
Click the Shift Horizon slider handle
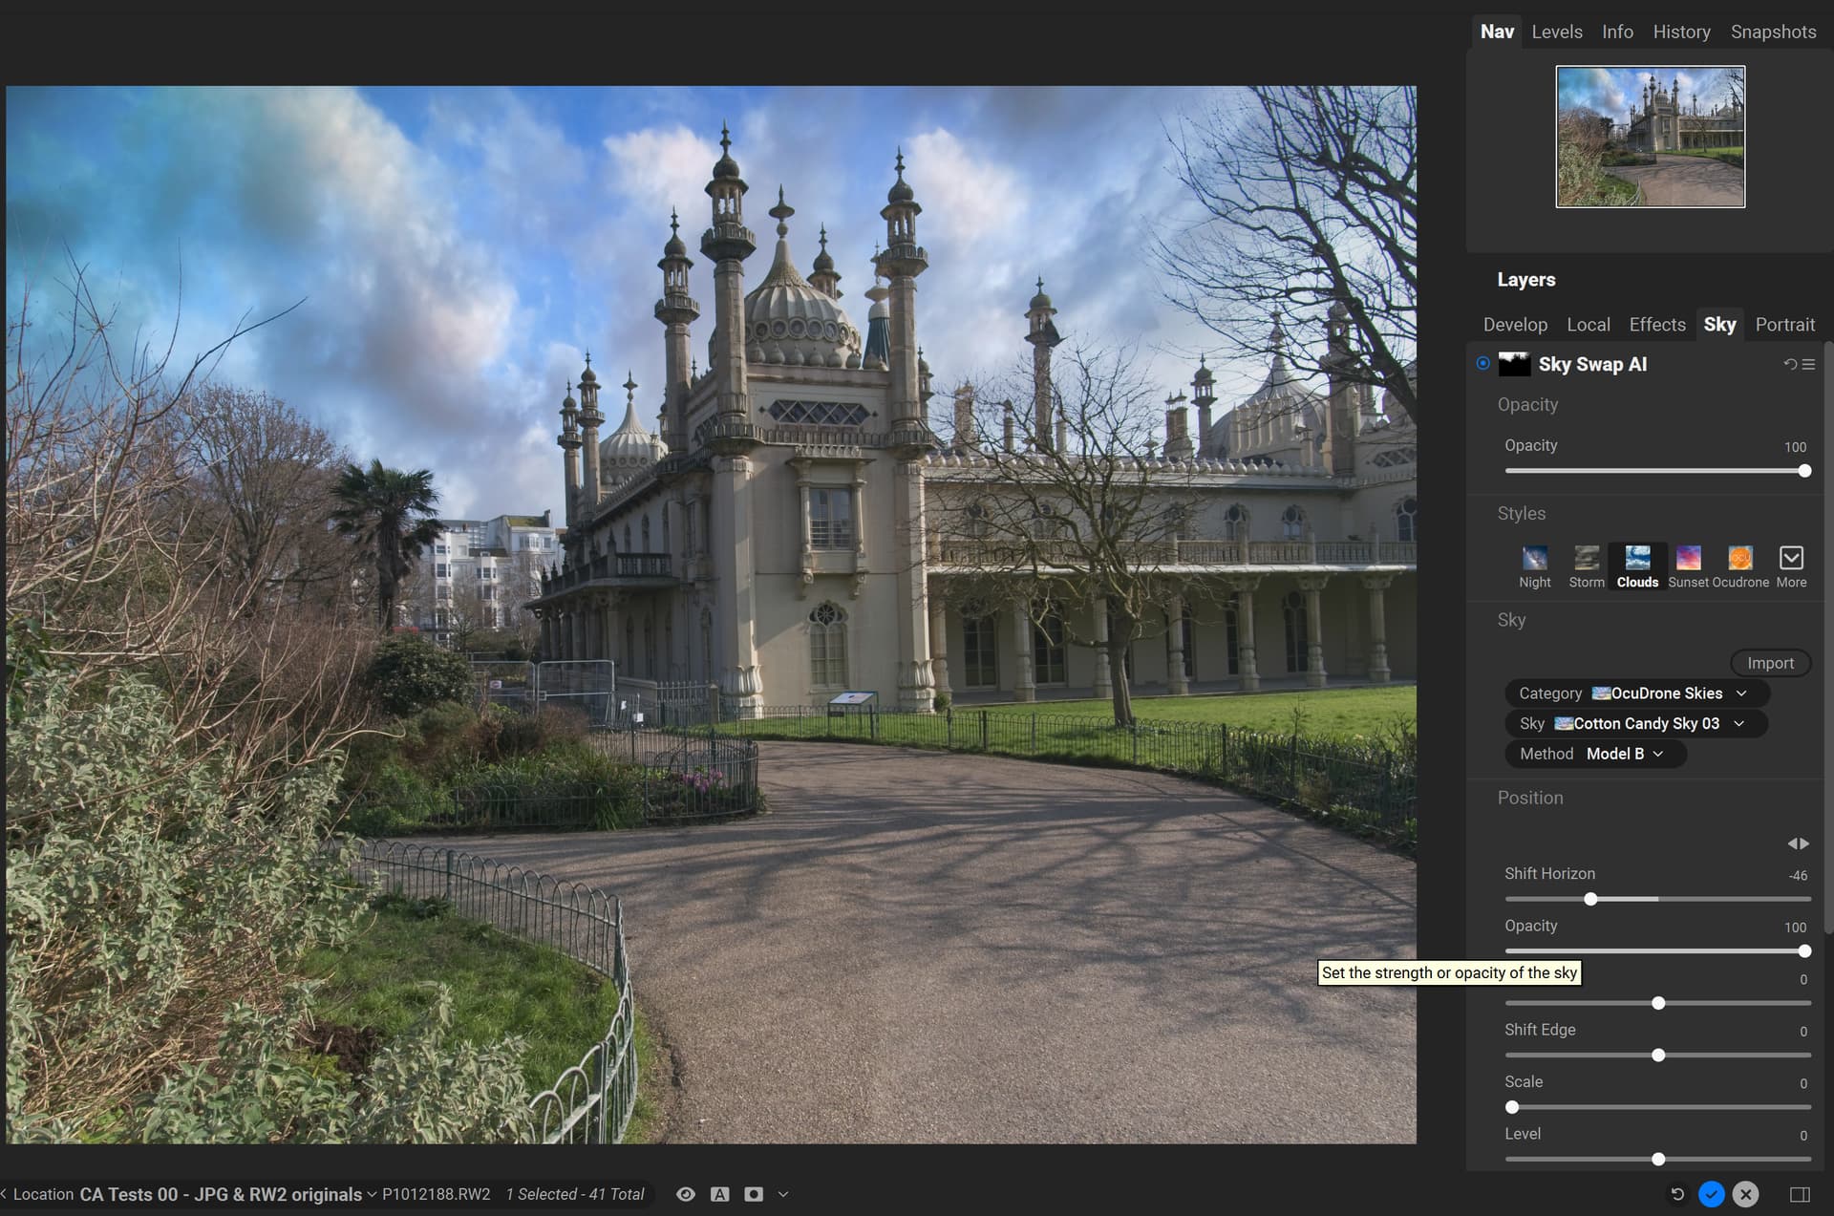point(1590,899)
